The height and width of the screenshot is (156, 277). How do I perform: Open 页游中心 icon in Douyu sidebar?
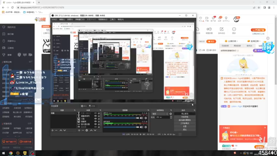(4, 41)
